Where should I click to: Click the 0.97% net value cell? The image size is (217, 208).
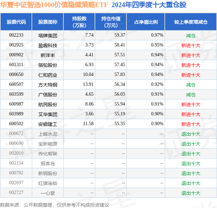(157, 35)
